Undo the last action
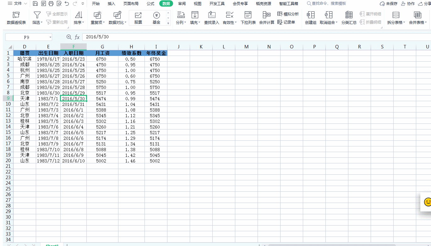431x246 pixels. (67, 4)
